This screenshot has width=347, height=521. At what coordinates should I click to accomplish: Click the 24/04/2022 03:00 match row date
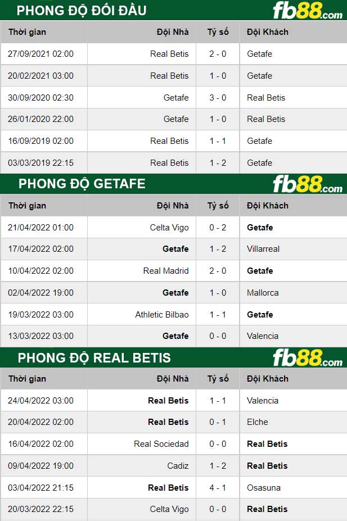pyautogui.click(x=40, y=401)
